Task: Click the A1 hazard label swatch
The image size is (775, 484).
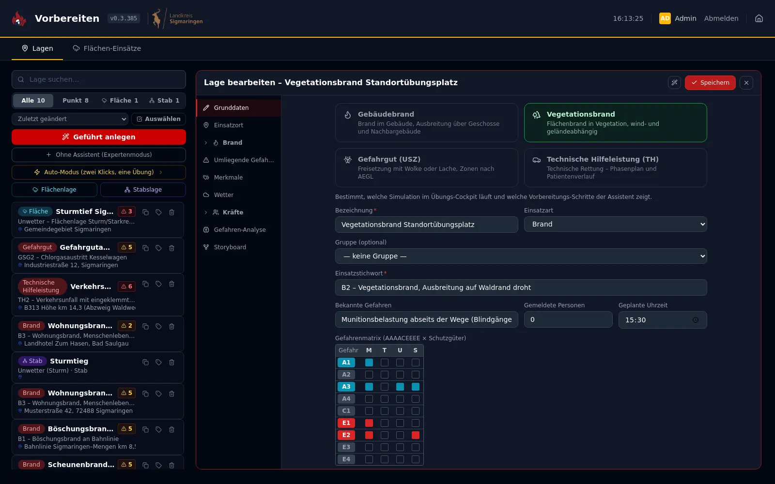Action: point(346,363)
